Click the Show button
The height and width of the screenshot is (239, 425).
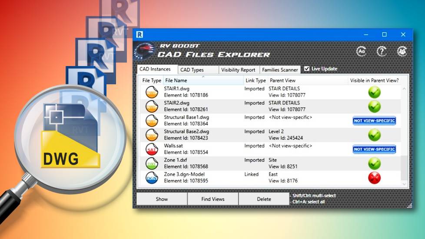click(162, 199)
